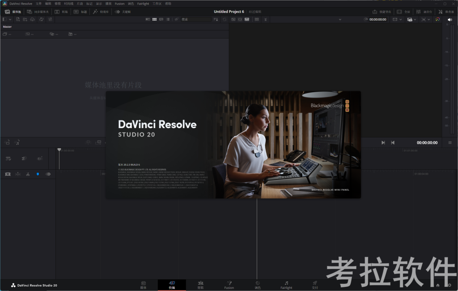Screen dimensions: 458x291
Task: Open the Effects Library (特效库)
Action: click(99, 12)
